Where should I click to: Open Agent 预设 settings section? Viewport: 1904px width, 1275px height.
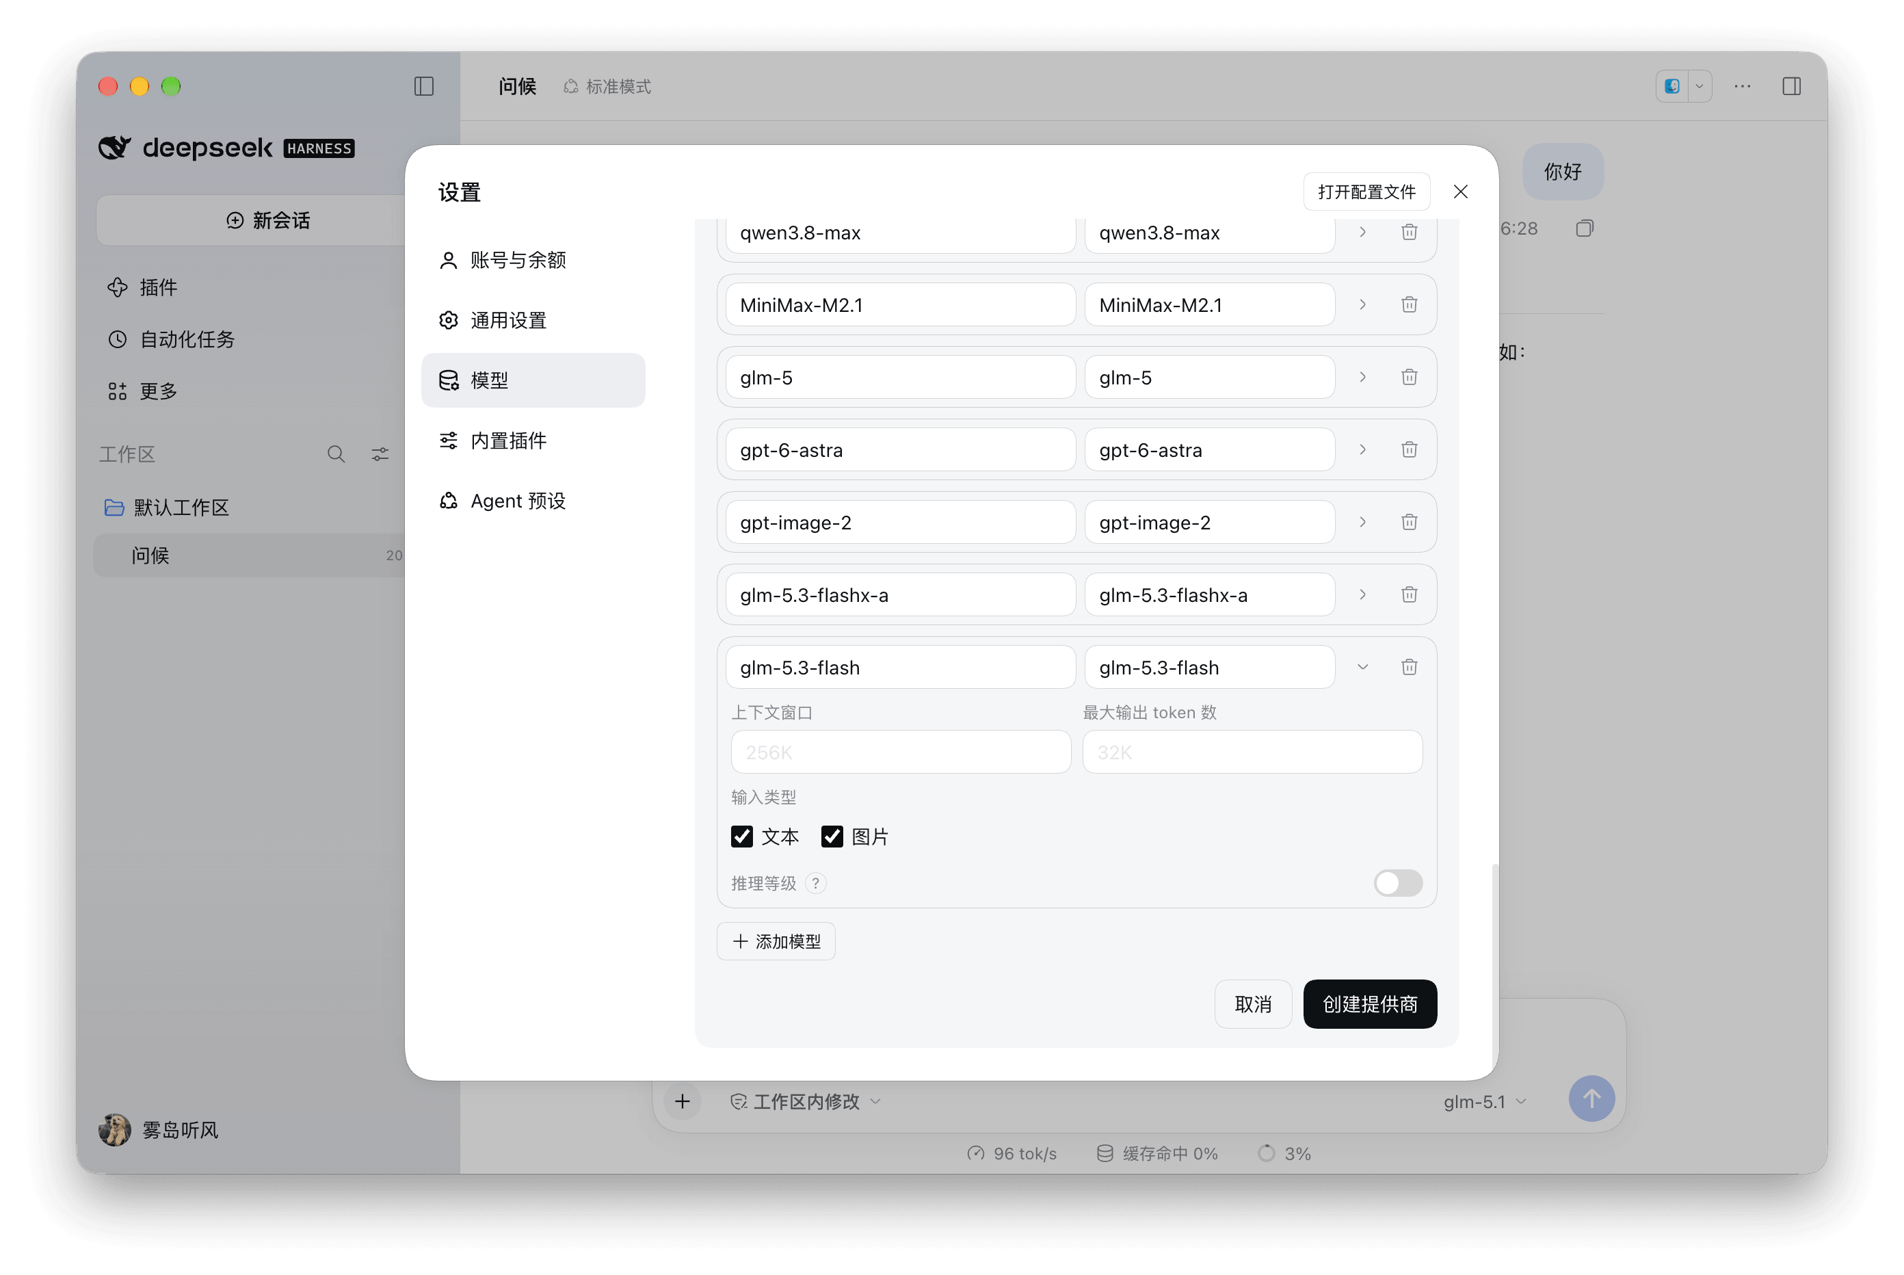coord(533,500)
